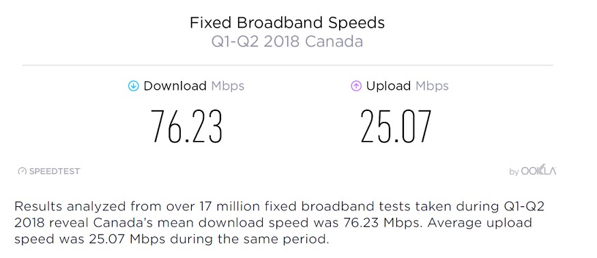Click the Speedtest gauge logo icon
The image size is (597, 258).
tap(22, 171)
